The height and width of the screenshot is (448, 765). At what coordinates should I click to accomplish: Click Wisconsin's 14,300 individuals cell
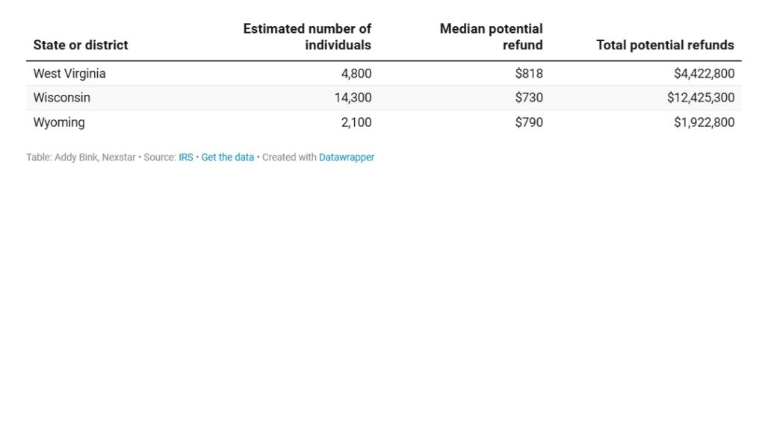click(353, 98)
